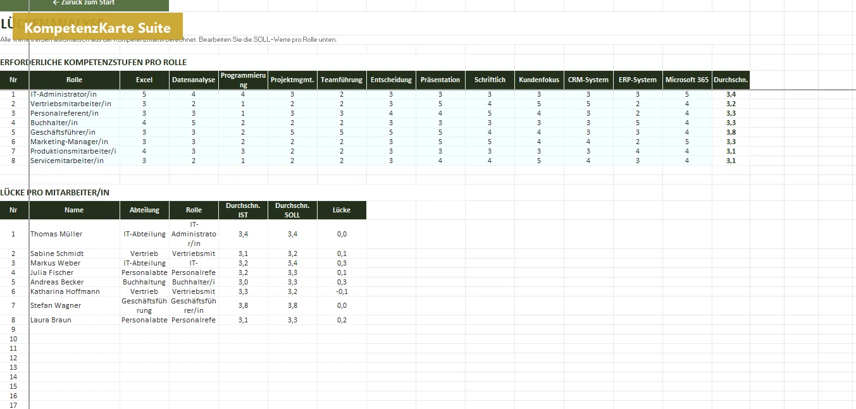Select the "ERP-System" column header
Screen dimensions: 856x409
pyautogui.click(x=638, y=80)
